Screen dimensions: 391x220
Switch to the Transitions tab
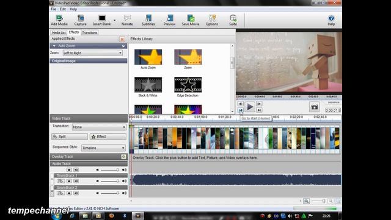click(90, 32)
